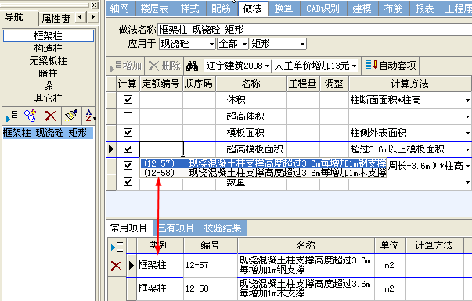The width and height of the screenshot is (472, 301).
Task: Click the 增加 button
Action: pos(125,66)
